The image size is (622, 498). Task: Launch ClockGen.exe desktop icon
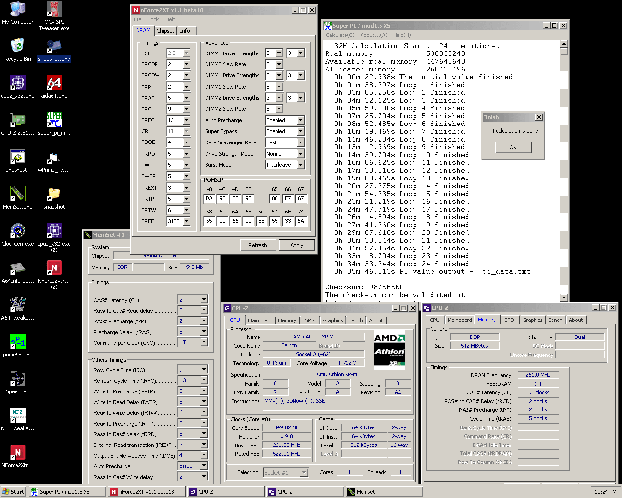coord(17,231)
